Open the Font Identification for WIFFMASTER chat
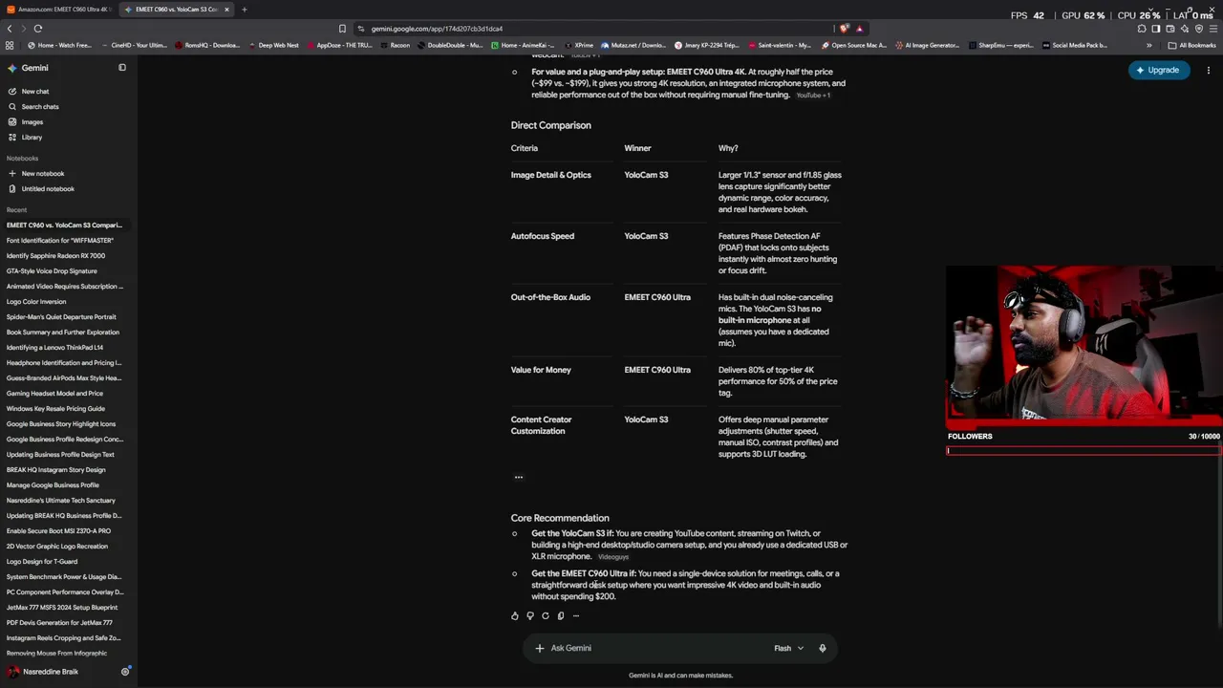Screen dimensions: 1223x688 tap(60, 241)
